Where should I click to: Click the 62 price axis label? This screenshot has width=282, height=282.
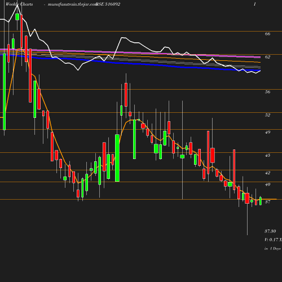pyautogui.click(x=267, y=57)
